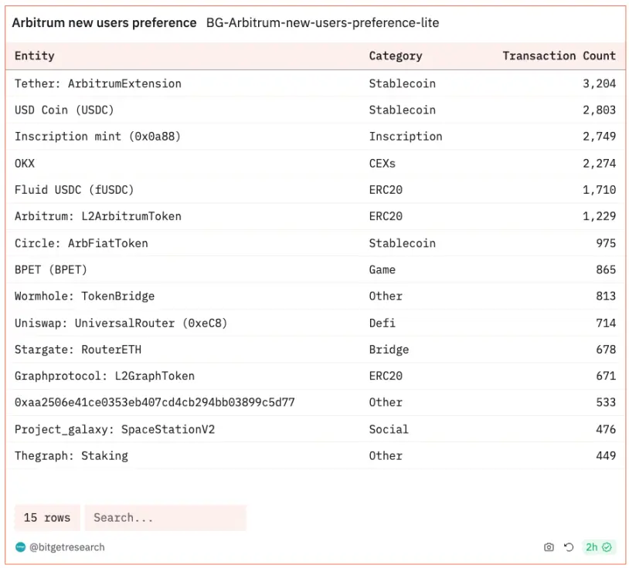Image resolution: width=629 pixels, height=568 pixels.
Task: Open the @bitgetresearch profile link
Action: (67, 547)
